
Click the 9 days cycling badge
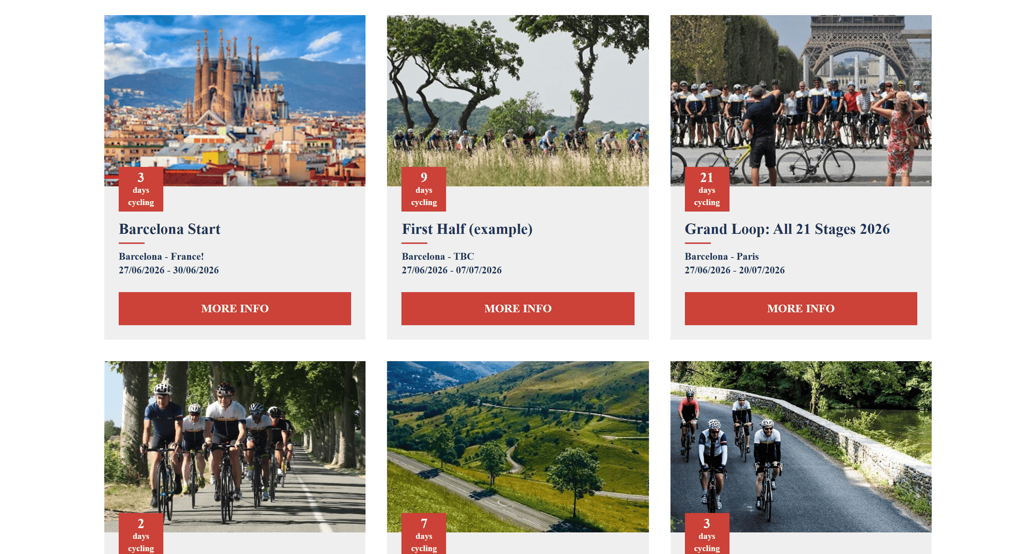coord(424,189)
